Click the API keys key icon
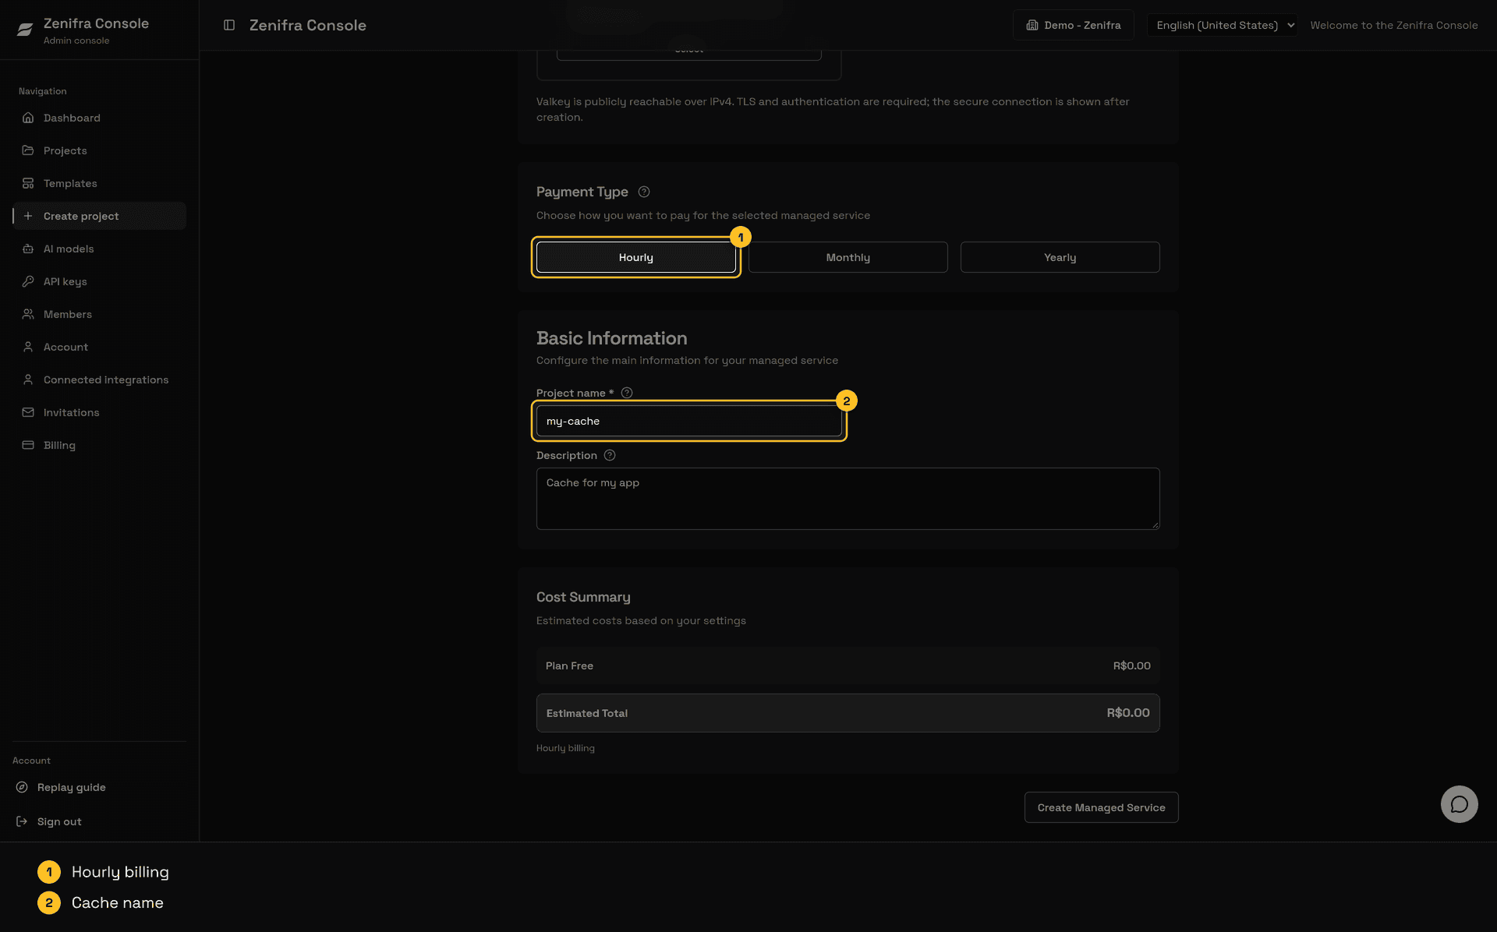This screenshot has height=932, width=1497. click(28, 281)
